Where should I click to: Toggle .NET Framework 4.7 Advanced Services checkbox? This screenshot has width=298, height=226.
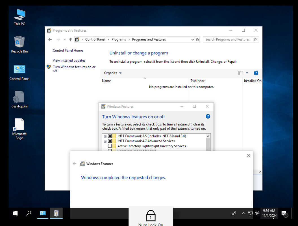(110, 141)
